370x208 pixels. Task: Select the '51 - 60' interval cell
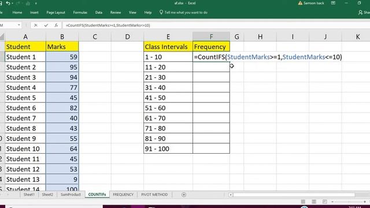point(168,108)
